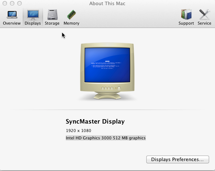Click the About This Mac window title

[107, 3]
